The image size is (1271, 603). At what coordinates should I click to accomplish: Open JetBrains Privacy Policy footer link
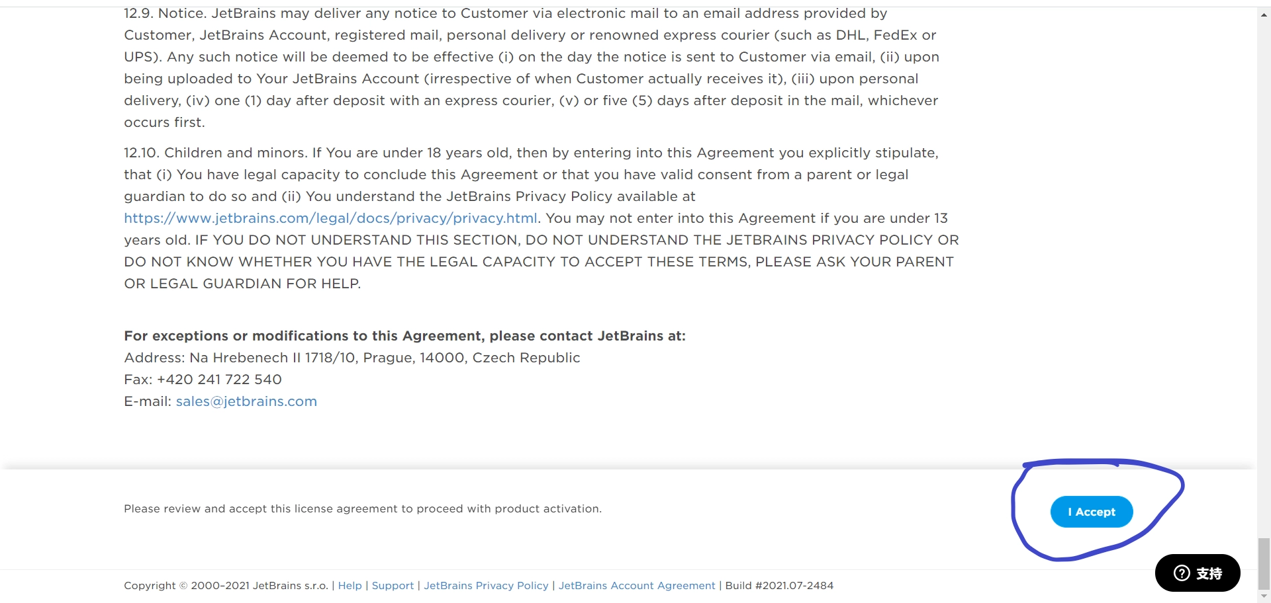coord(486,586)
